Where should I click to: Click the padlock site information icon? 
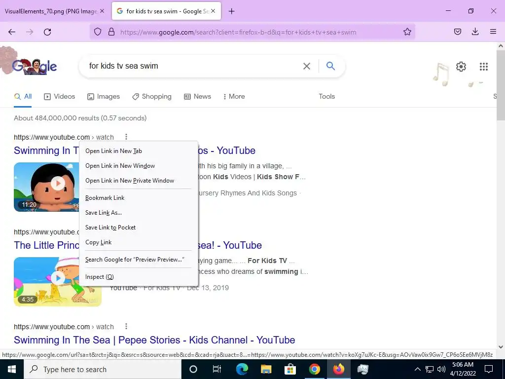pyautogui.click(x=111, y=32)
